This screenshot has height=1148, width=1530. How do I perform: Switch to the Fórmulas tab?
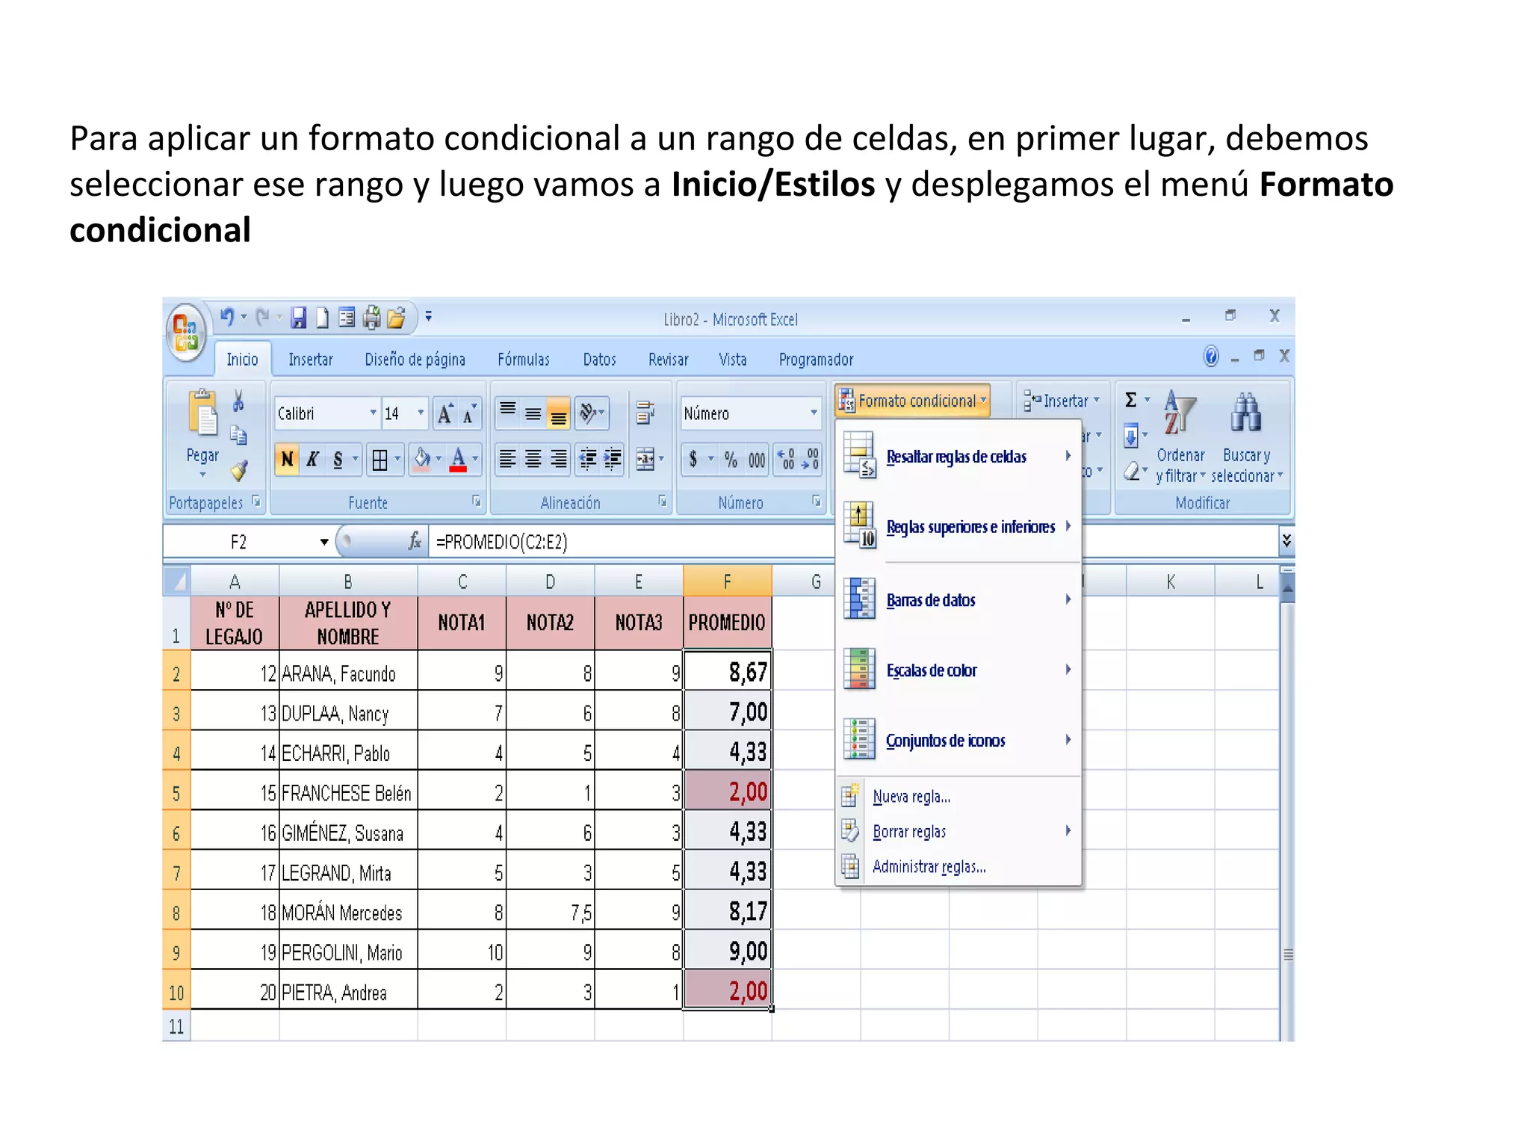(524, 359)
